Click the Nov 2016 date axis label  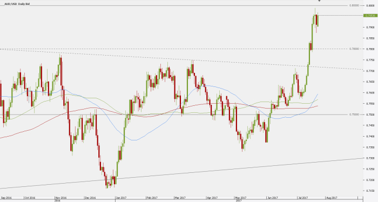(x=60, y=198)
